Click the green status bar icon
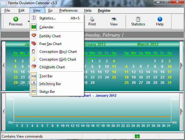 (x=137, y=136)
